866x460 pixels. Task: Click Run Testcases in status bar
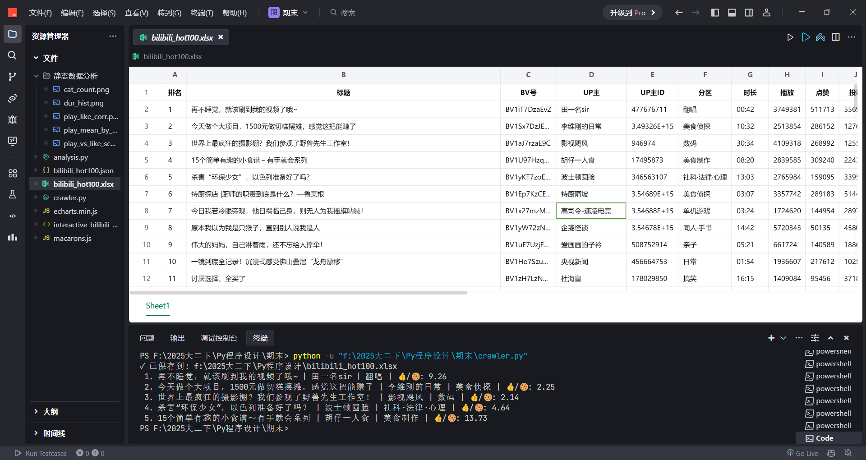point(41,453)
